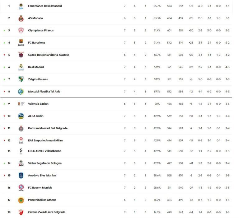Click the FC Barcelona crest
The height and width of the screenshot is (218, 239).
point(21,43)
